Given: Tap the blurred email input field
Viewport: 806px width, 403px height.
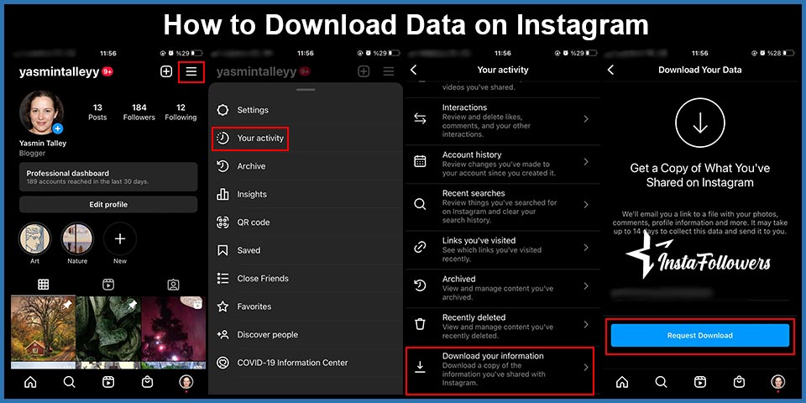Looking at the screenshot, I should coord(699,294).
